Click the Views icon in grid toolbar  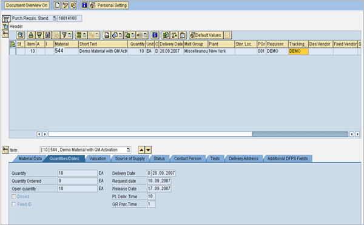(x=115, y=35)
